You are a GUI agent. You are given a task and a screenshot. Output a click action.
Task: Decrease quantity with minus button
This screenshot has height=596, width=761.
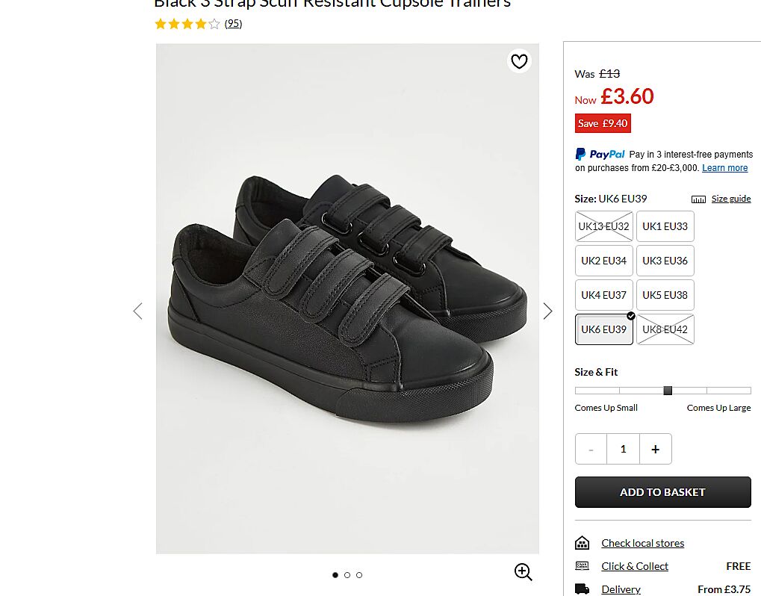591,449
